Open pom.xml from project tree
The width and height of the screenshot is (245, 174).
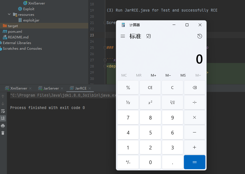point(12,32)
